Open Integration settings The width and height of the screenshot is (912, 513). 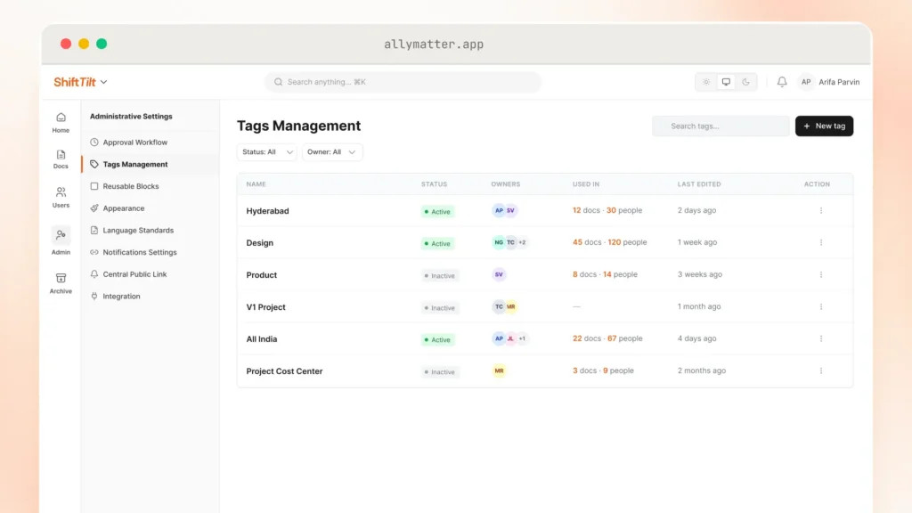(x=121, y=296)
